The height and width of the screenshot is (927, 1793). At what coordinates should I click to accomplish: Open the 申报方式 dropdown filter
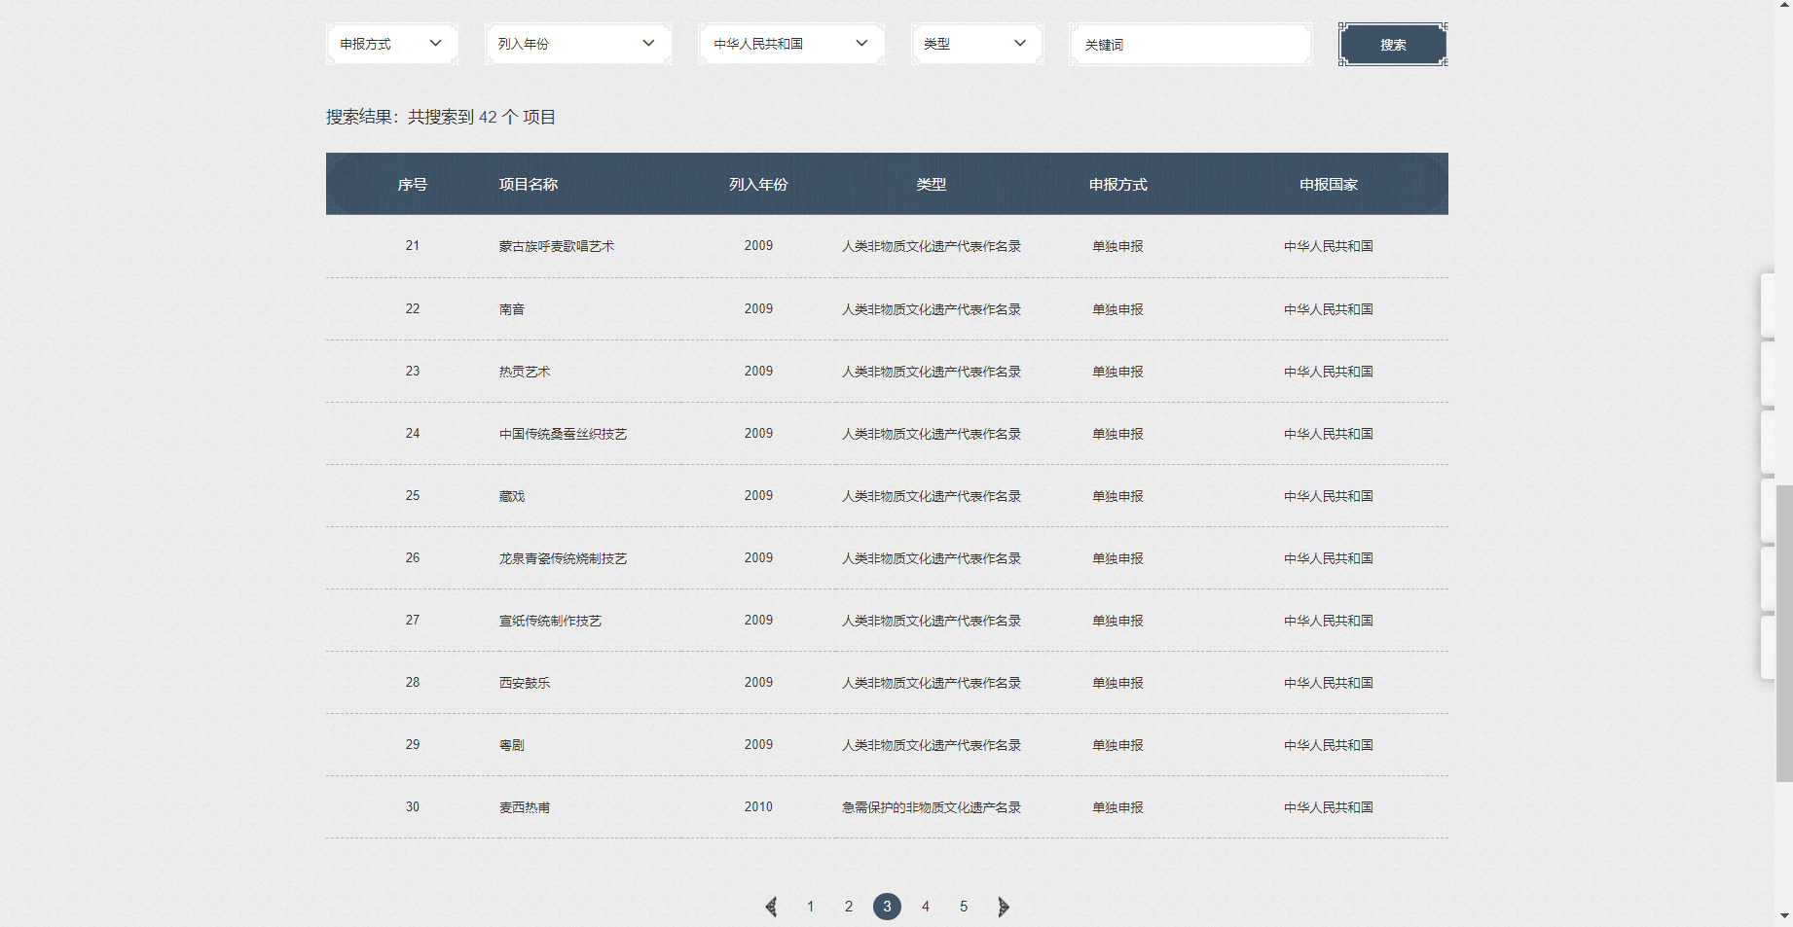391,44
